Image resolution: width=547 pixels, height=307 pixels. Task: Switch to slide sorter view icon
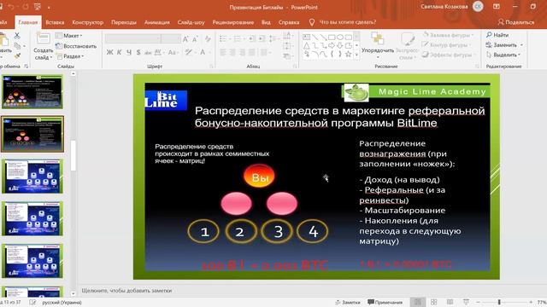(433, 302)
